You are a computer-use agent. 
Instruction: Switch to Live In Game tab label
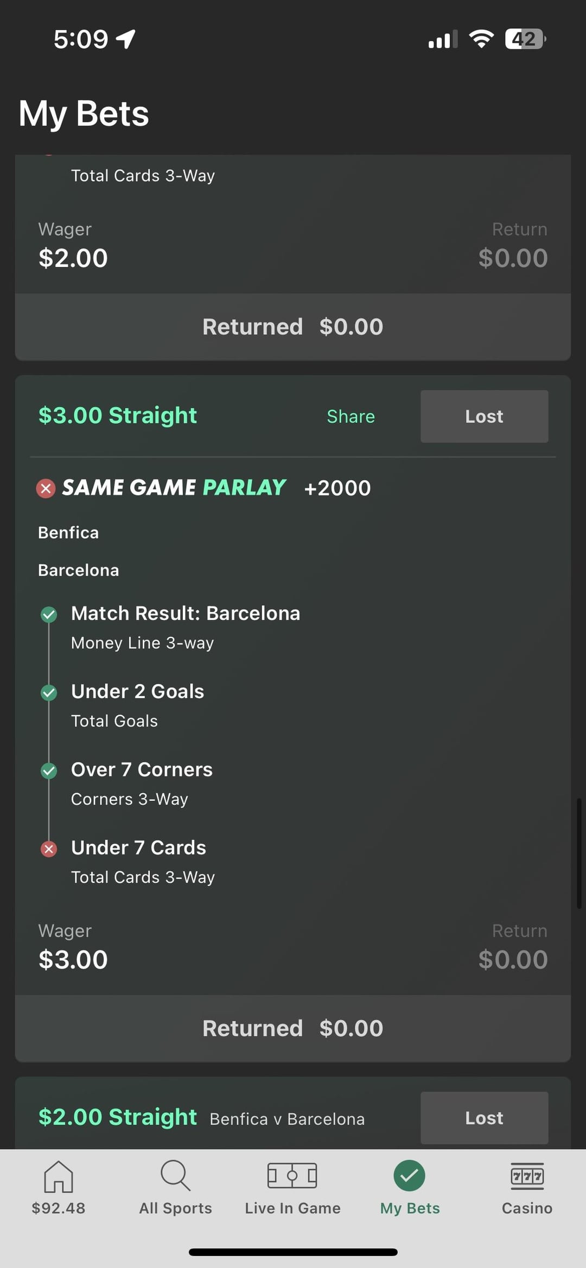(292, 1208)
